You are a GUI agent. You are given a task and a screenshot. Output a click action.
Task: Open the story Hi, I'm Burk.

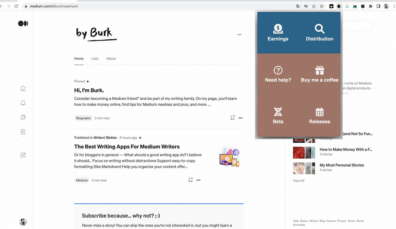coord(89,90)
